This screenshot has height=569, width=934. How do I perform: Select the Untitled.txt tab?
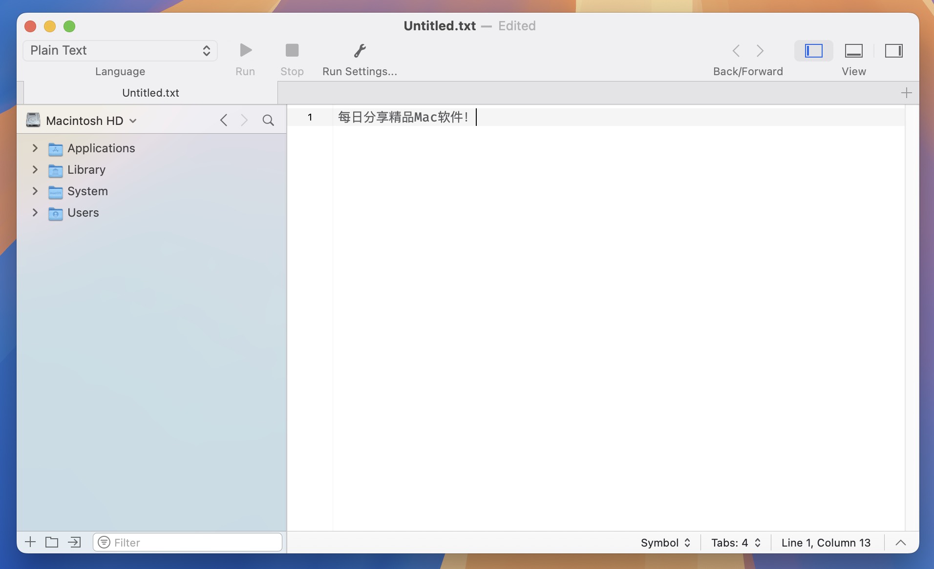(150, 93)
